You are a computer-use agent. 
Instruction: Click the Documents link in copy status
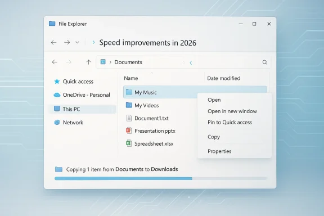129,169
